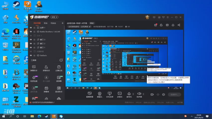Viewport: 212px width, 119px height.
Task: Open the 房管助手 tool
Action: coord(46,68)
